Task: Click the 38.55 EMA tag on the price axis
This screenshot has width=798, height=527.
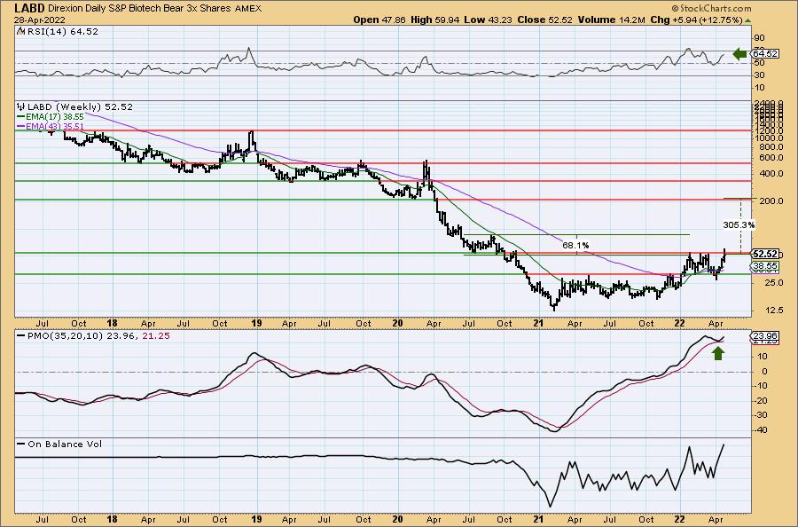Action: (765, 266)
